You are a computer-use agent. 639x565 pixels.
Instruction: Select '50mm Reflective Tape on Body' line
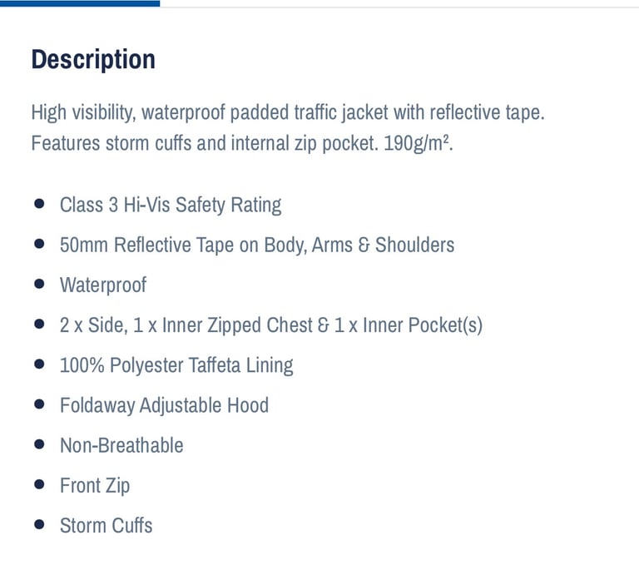(x=257, y=245)
